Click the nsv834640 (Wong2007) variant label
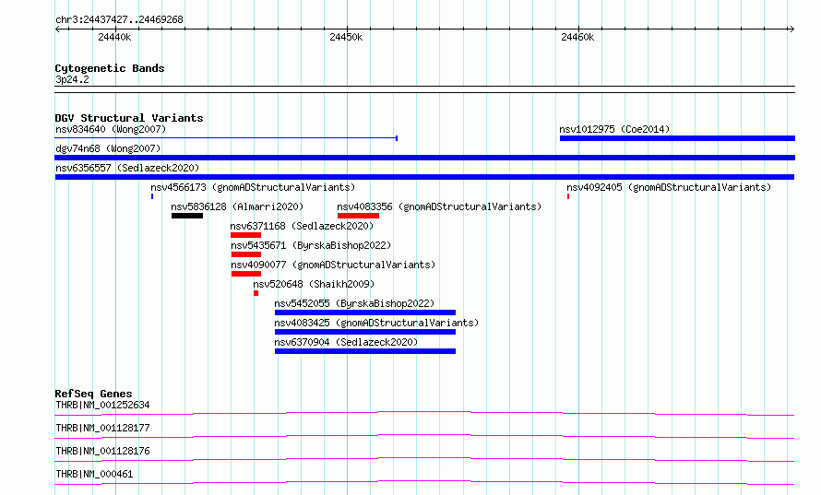Image resolution: width=821 pixels, height=495 pixels. tap(111, 129)
